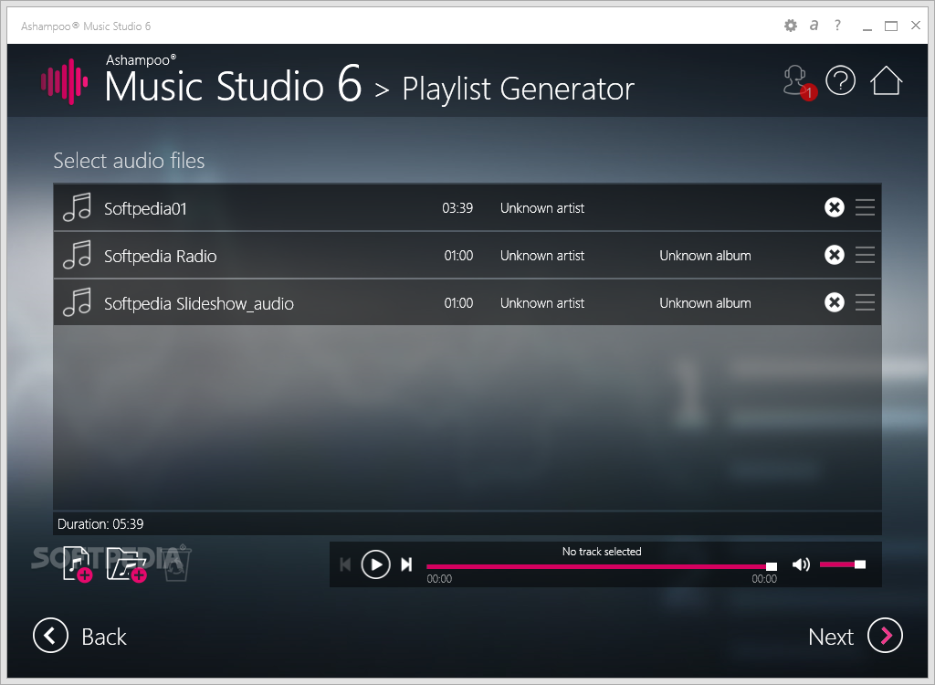Grab reorder handle for Softpedia Slideshow_audio

[865, 302]
